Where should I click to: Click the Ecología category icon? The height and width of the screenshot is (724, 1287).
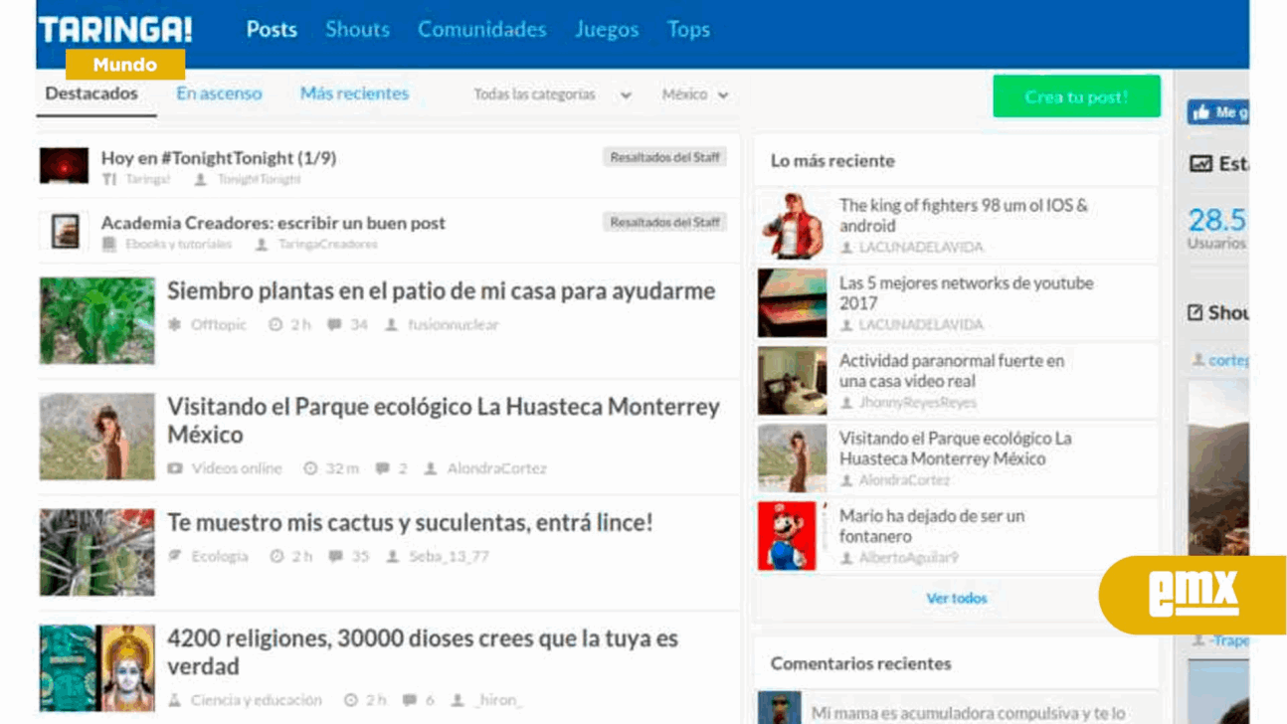[x=175, y=557]
